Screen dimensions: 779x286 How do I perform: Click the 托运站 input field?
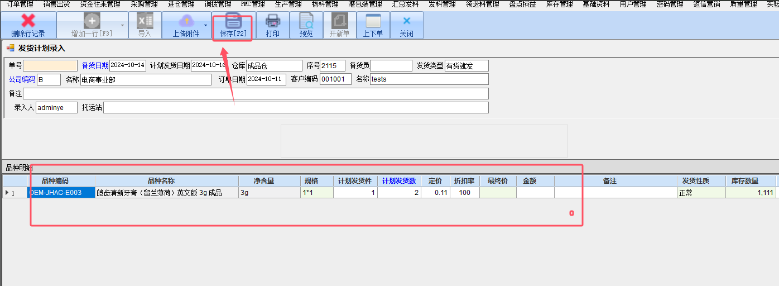295,107
